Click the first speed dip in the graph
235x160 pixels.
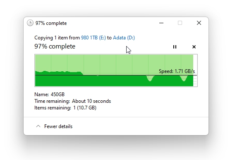coord(150,78)
